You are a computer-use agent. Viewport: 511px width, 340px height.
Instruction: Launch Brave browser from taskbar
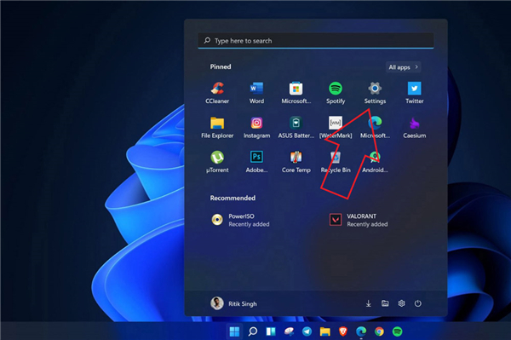click(x=343, y=331)
